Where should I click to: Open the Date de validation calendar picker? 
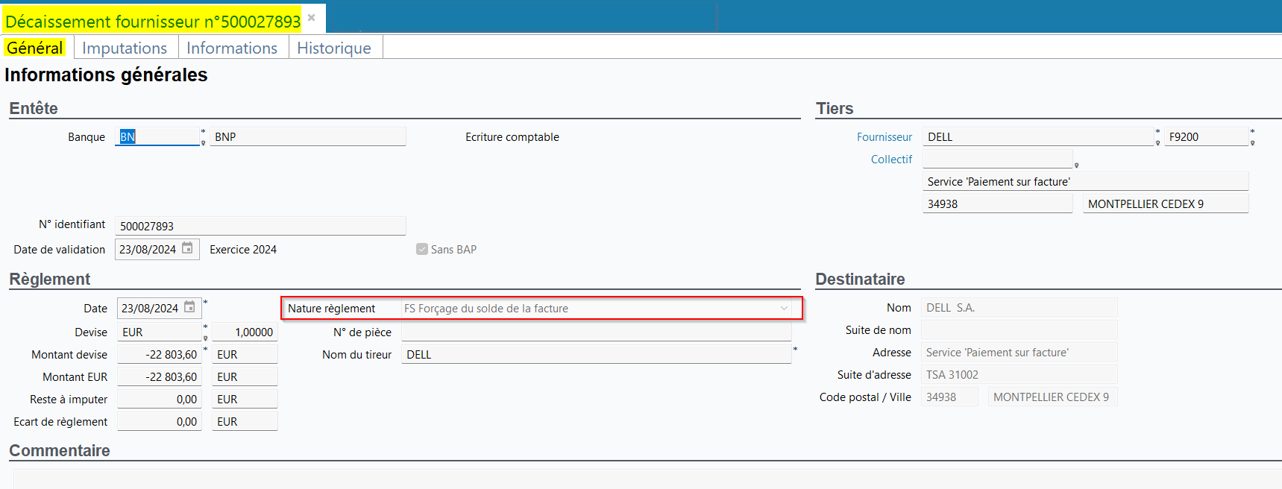coord(187,248)
